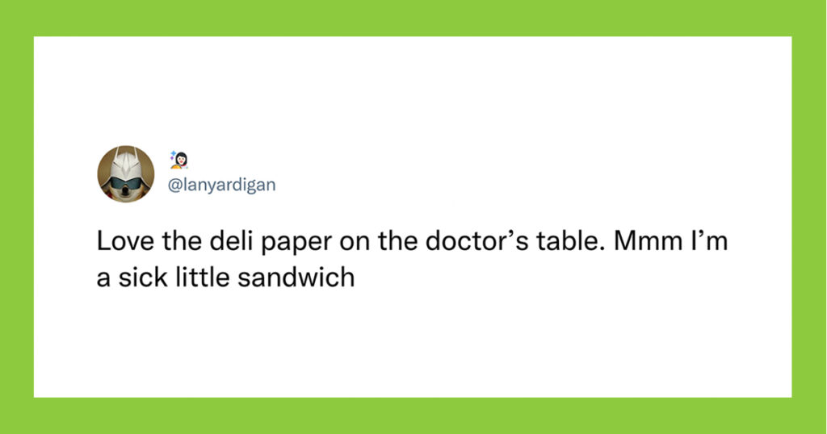
Task: Click the woman emoji display name
Action: pyautogui.click(x=179, y=160)
